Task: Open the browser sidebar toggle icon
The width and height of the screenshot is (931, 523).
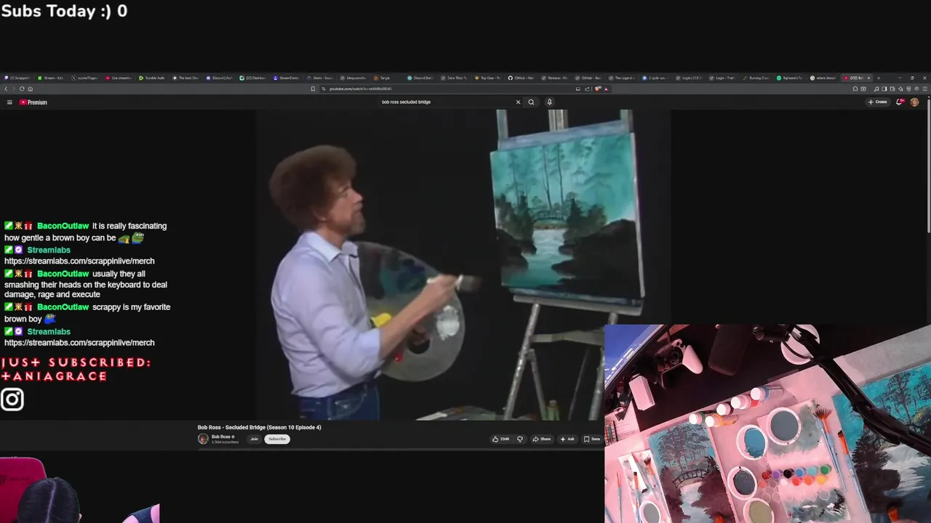Action: pos(884,89)
